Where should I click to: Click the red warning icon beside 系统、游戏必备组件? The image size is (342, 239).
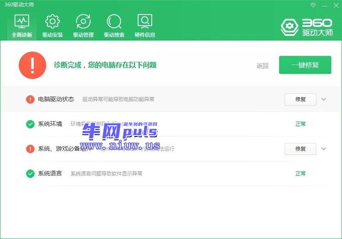pos(30,149)
